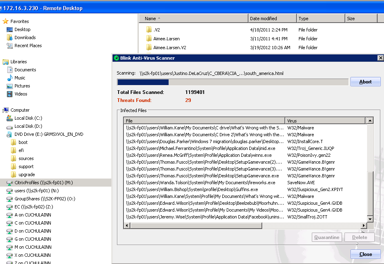The width and height of the screenshot is (384, 264).
Task: Sort file list by Name column
Action: (x=194, y=19)
